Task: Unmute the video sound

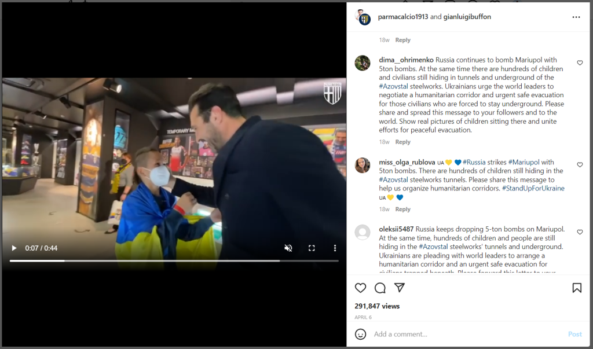Action: [x=288, y=248]
